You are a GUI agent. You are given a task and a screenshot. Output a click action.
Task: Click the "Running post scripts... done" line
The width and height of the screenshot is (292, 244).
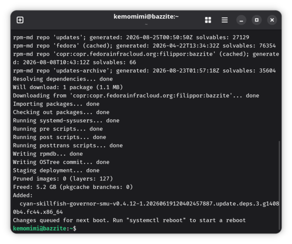59,137
